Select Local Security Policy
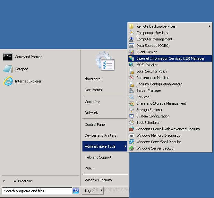This screenshot has height=198, width=214. point(170,71)
